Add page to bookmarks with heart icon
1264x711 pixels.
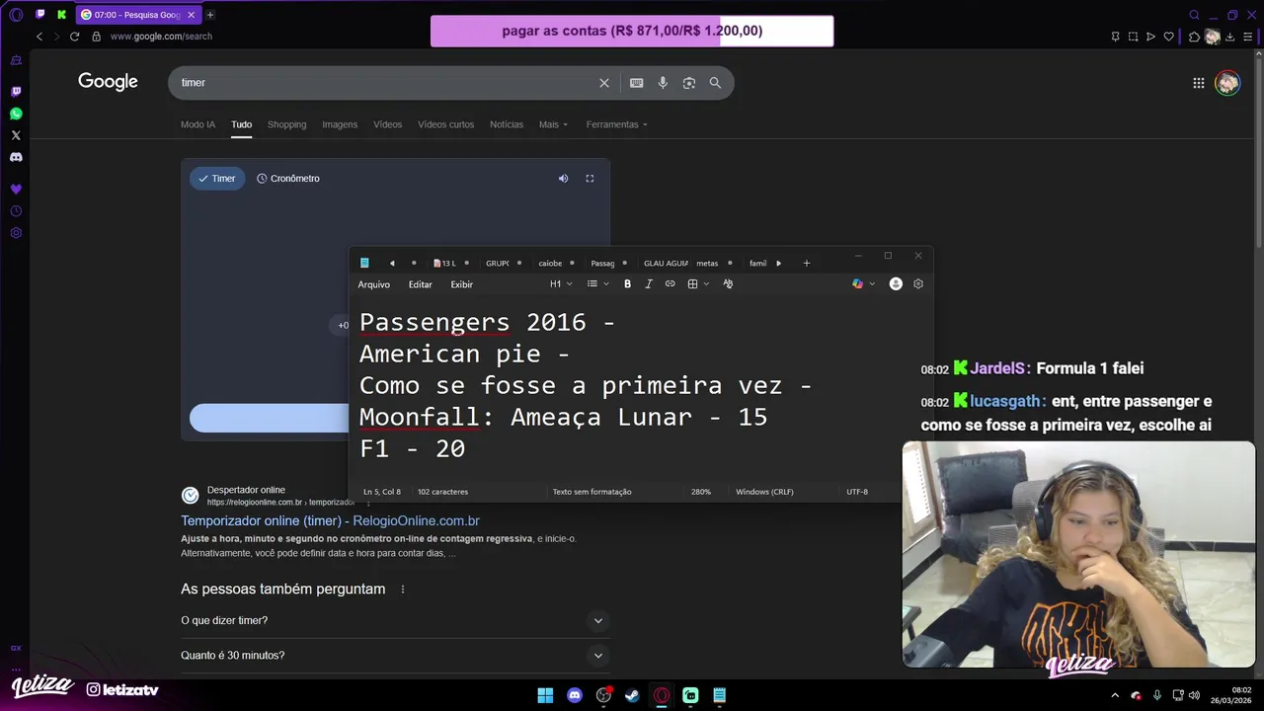tap(1169, 37)
